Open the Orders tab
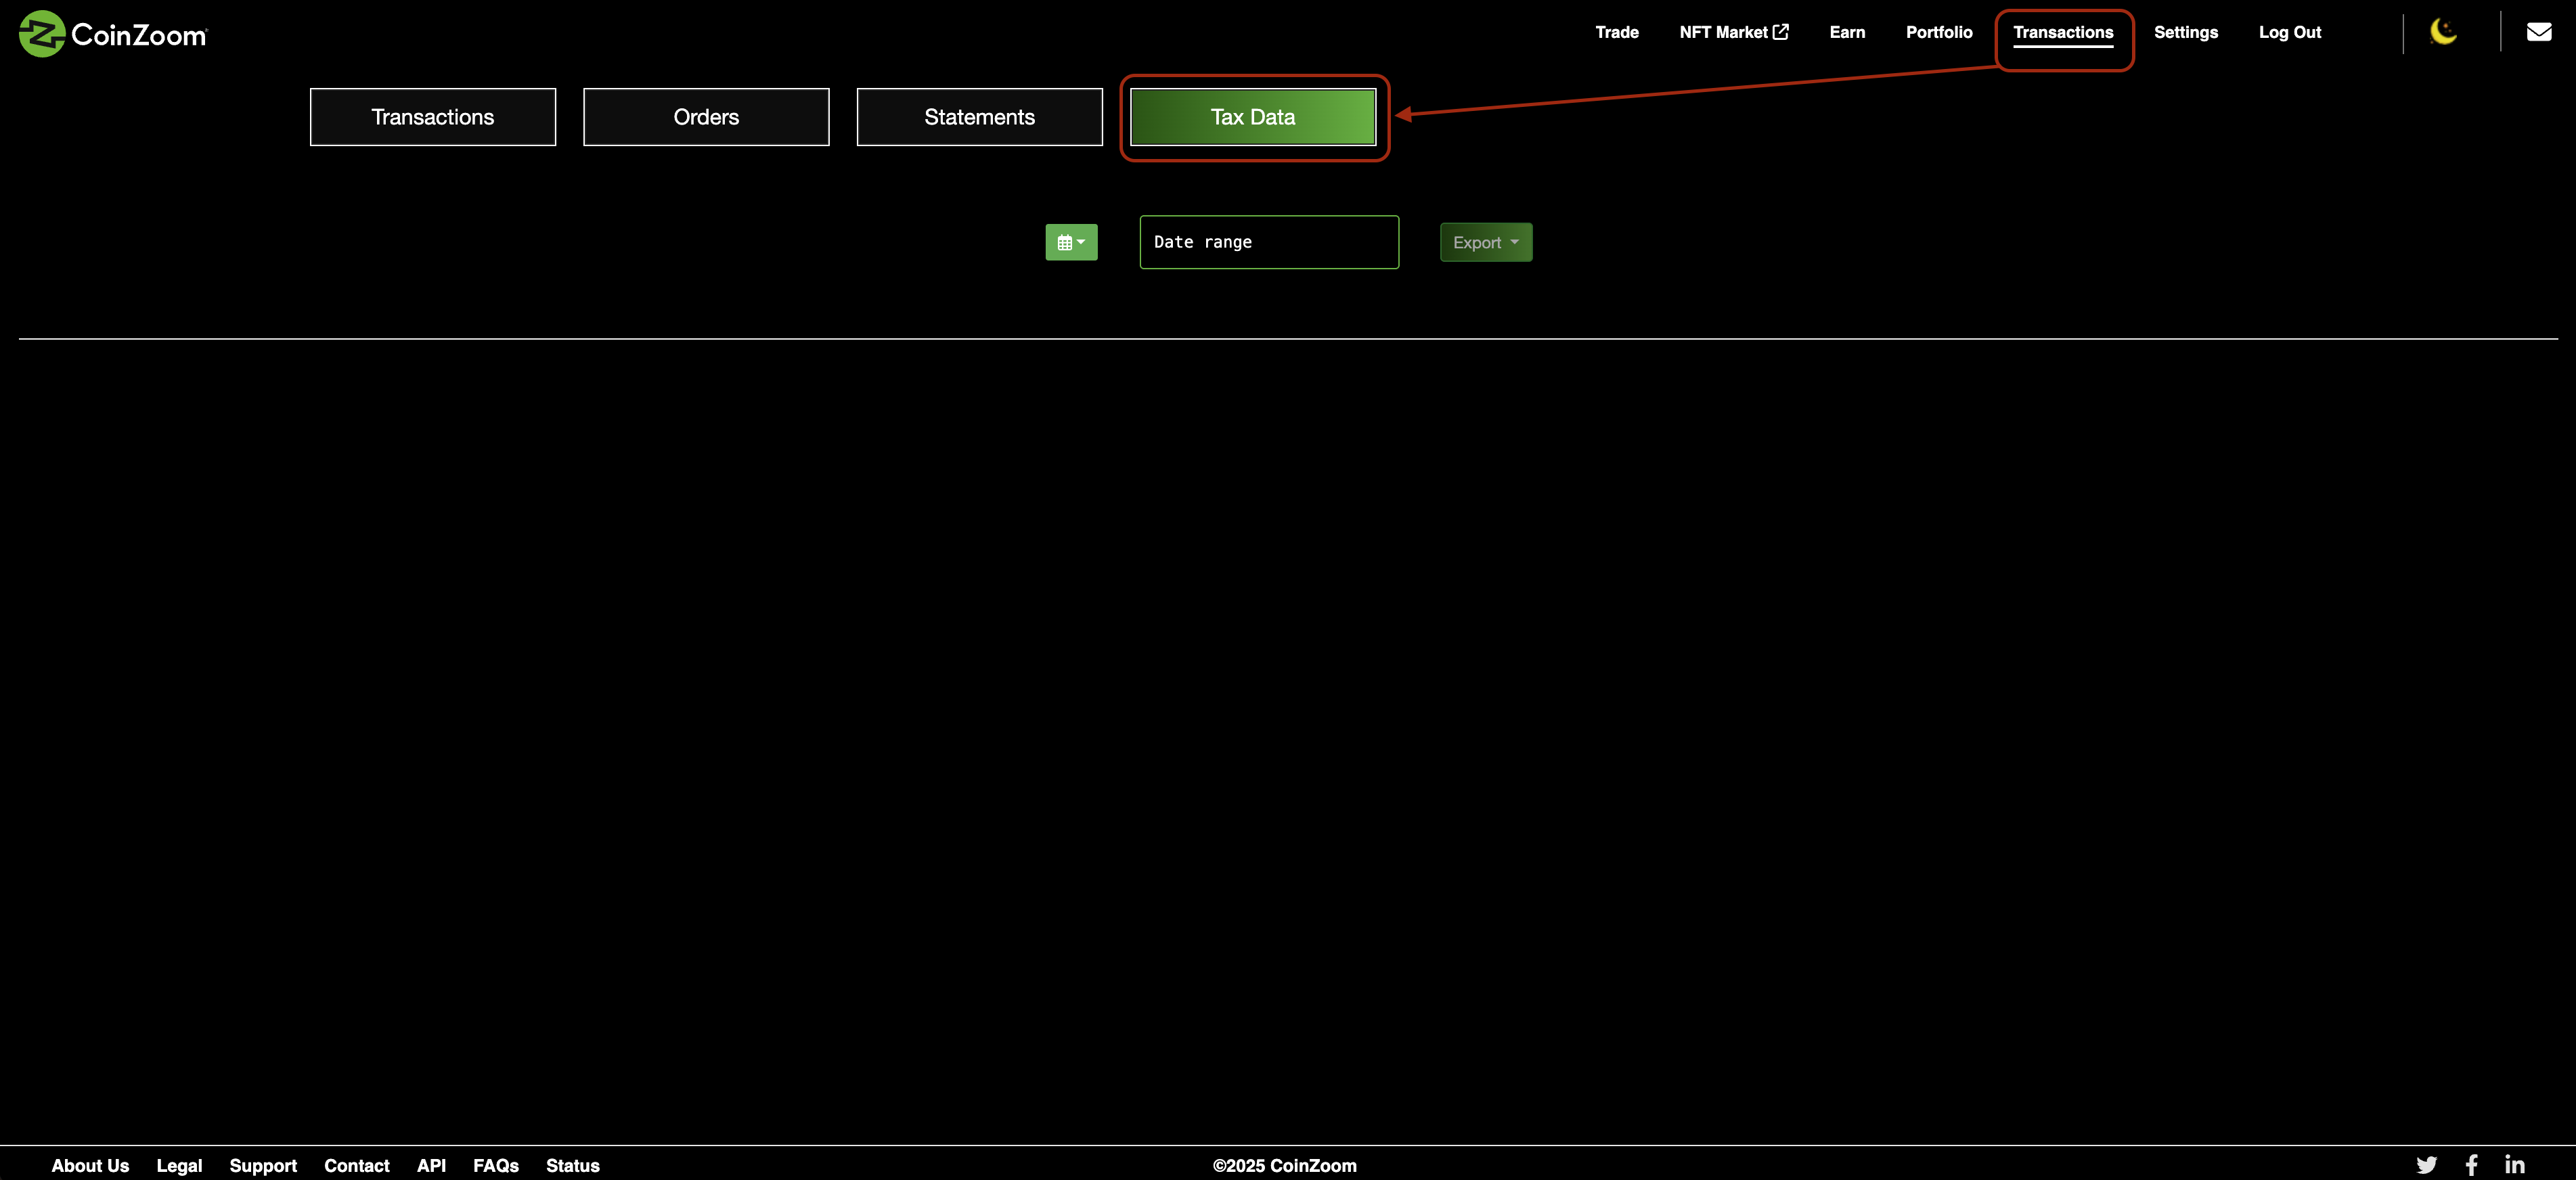Image resolution: width=2576 pixels, height=1180 pixels. 706,117
